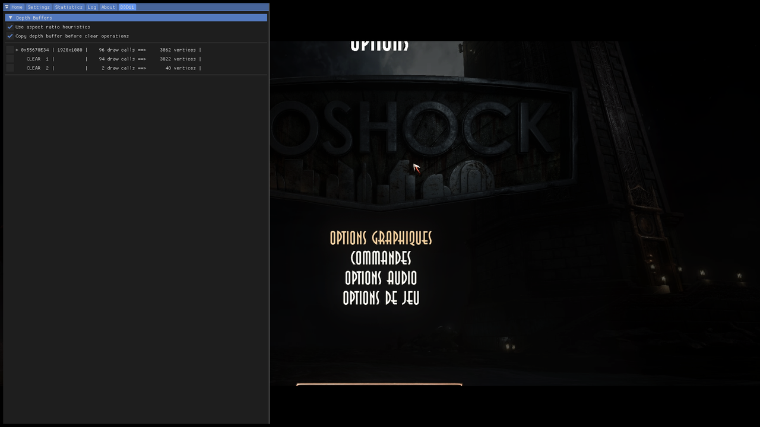760x427 pixels.
Task: Disable Use aspect ratio heuristics
Action: [9, 27]
